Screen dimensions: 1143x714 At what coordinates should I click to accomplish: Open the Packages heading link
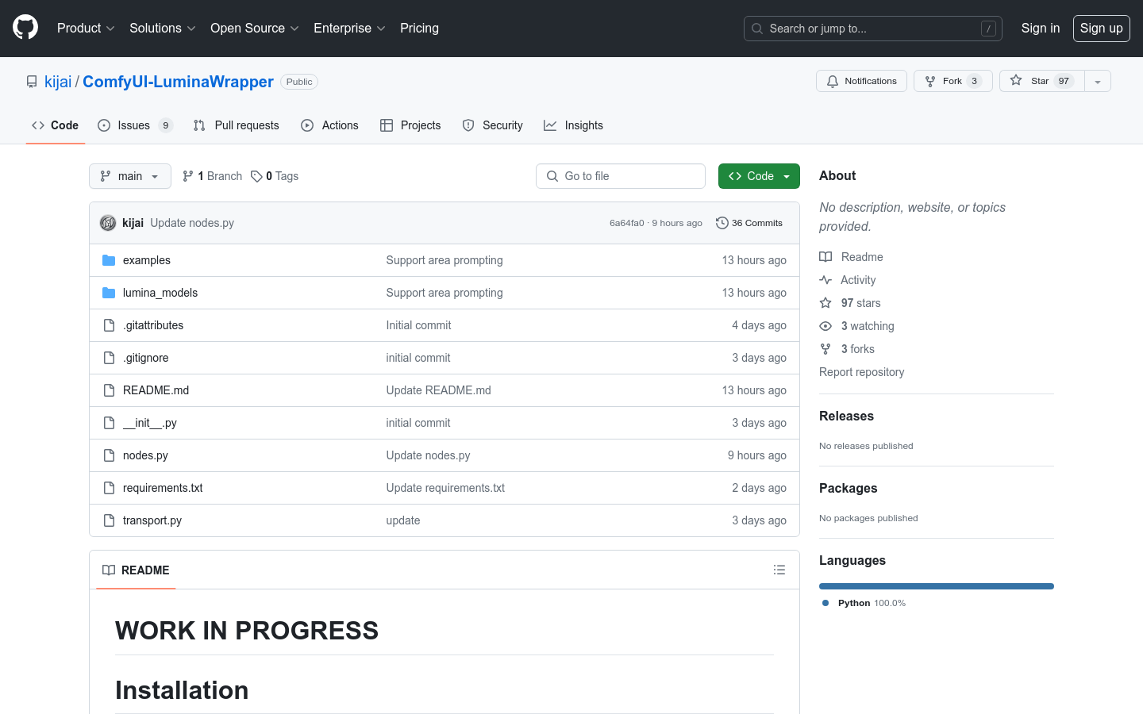point(848,488)
